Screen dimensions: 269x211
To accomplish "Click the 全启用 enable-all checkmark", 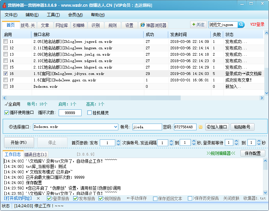I will pyautogui.click(x=6, y=104).
